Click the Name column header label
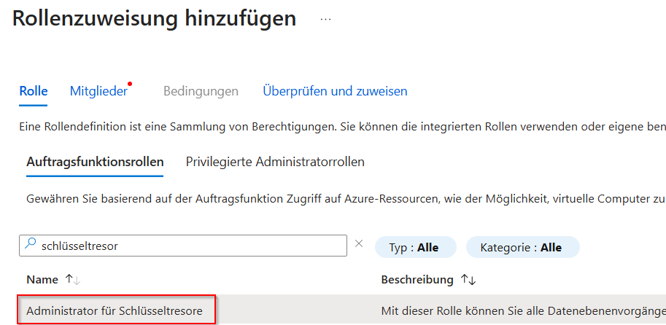 pyautogui.click(x=42, y=280)
